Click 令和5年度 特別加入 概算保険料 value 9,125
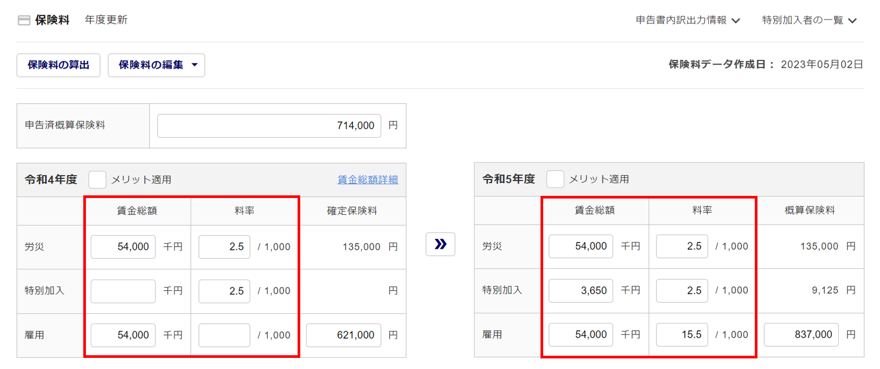Viewport: 880px width, 369px height. click(x=825, y=290)
